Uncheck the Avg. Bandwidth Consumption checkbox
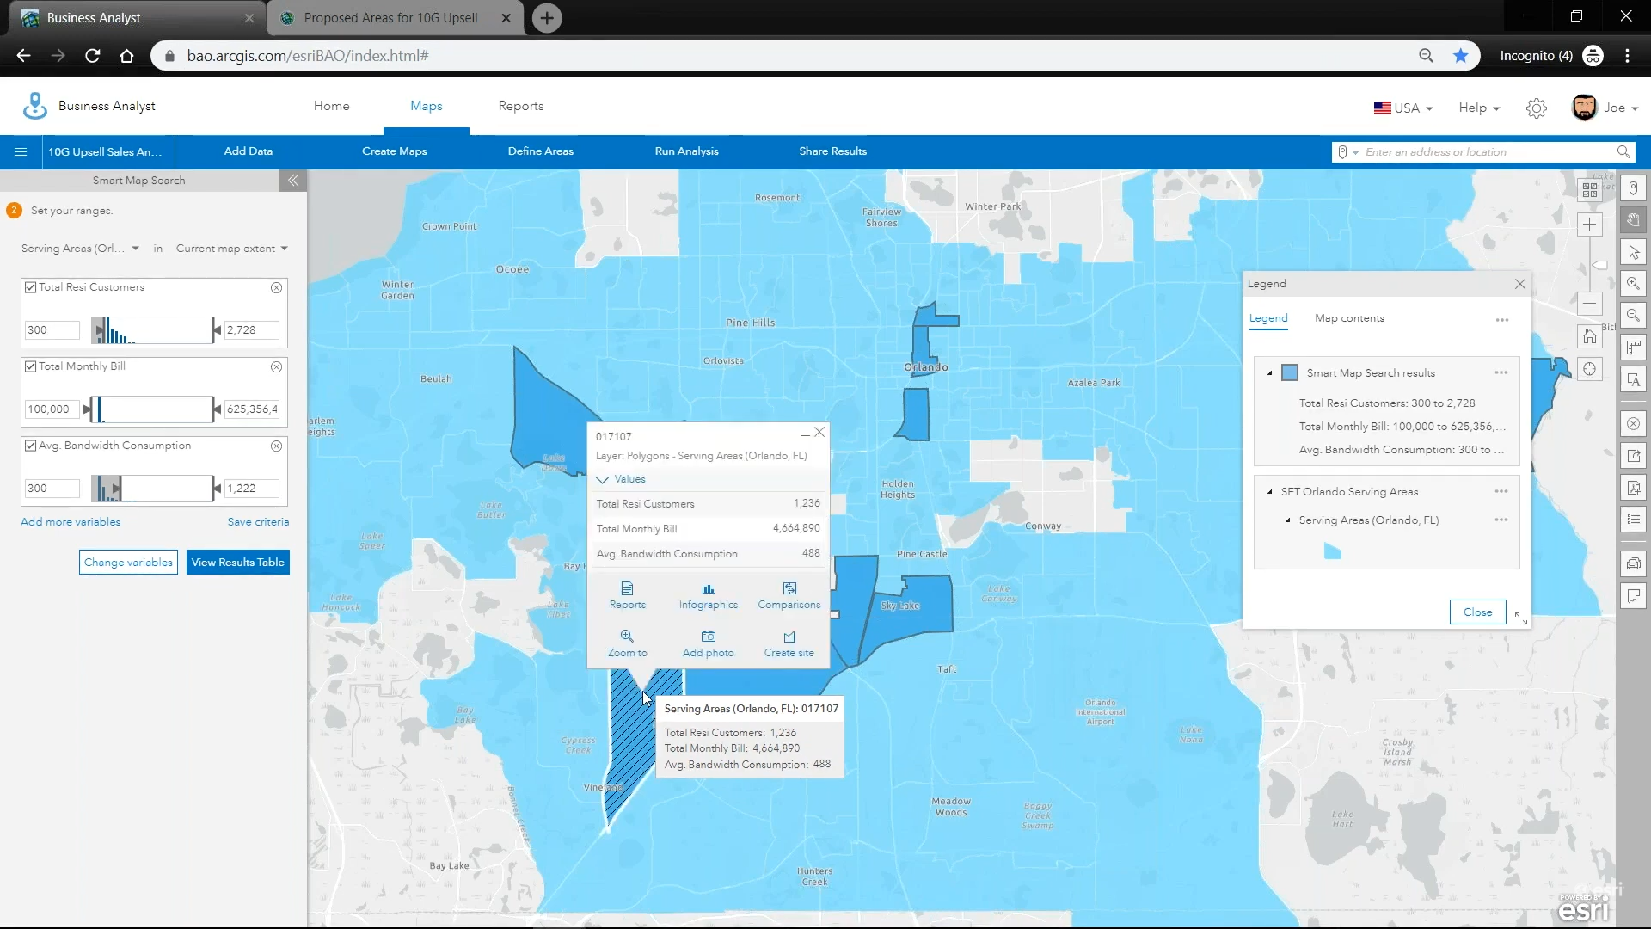This screenshot has height=929, width=1651. [31, 446]
